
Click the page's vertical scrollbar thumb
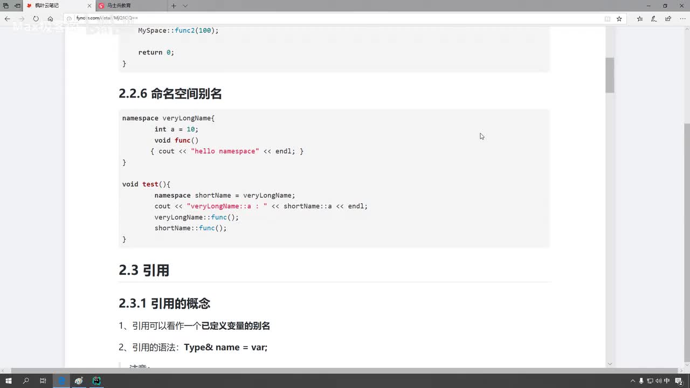[x=610, y=75]
